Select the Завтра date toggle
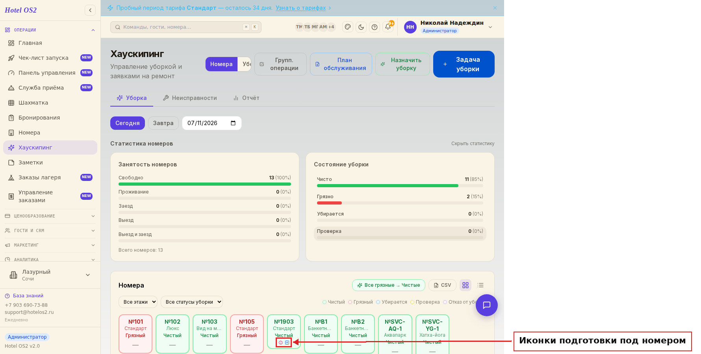 [163, 123]
